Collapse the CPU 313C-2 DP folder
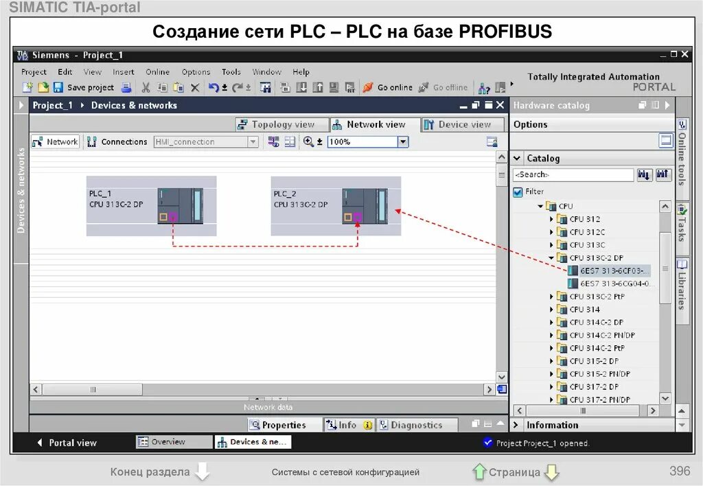 [x=551, y=258]
